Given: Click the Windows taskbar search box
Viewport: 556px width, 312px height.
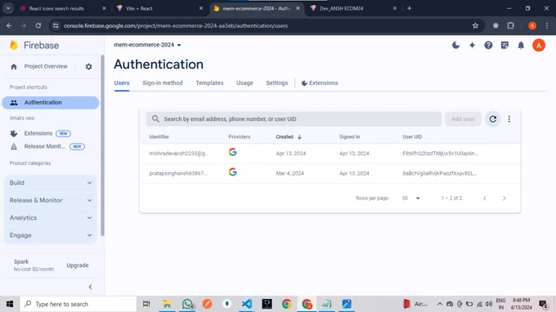Looking at the screenshot, I should (x=78, y=304).
